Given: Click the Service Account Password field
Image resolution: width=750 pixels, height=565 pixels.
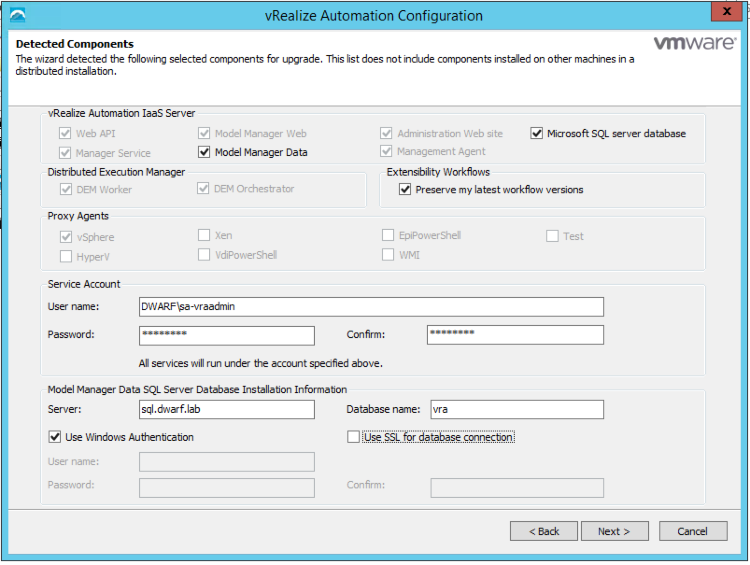Looking at the screenshot, I should [x=226, y=335].
